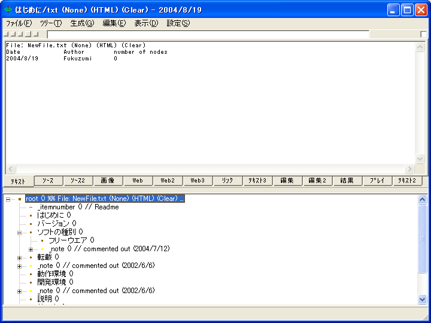Click the yellow icon of the 2004/7/12 _note

43,249
